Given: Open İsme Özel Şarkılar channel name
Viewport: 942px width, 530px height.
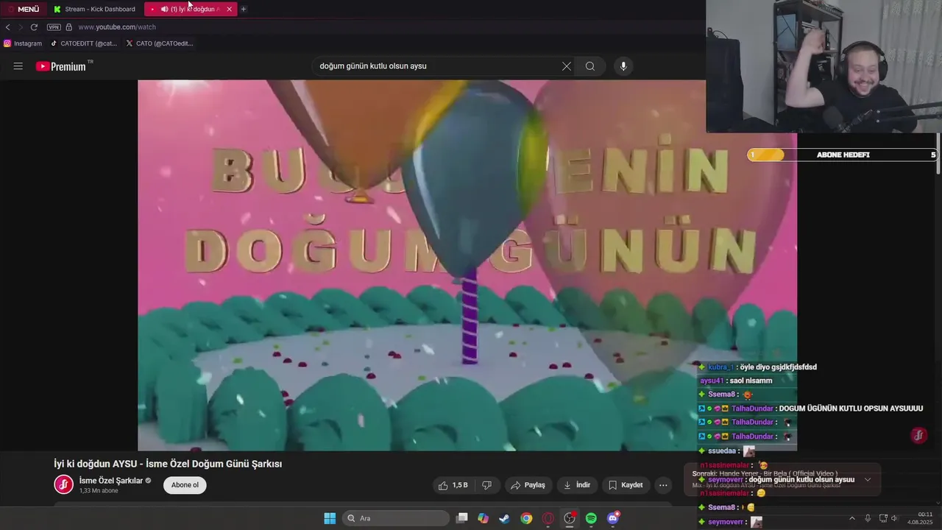Looking at the screenshot, I should pyautogui.click(x=111, y=481).
